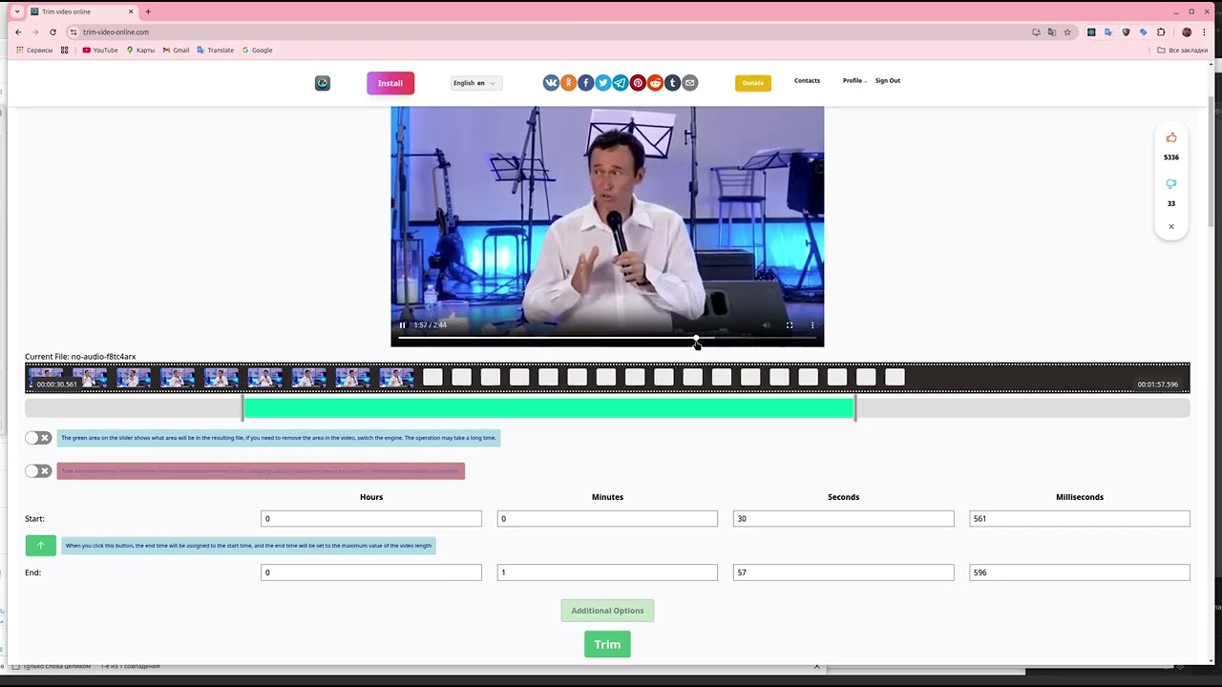Click the Start Minutes input field

(607, 519)
